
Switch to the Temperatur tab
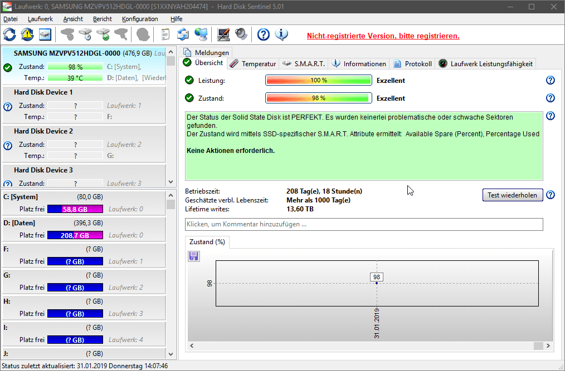[x=254, y=64]
